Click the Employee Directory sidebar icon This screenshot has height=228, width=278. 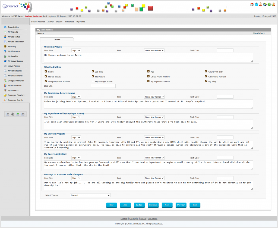5,95
